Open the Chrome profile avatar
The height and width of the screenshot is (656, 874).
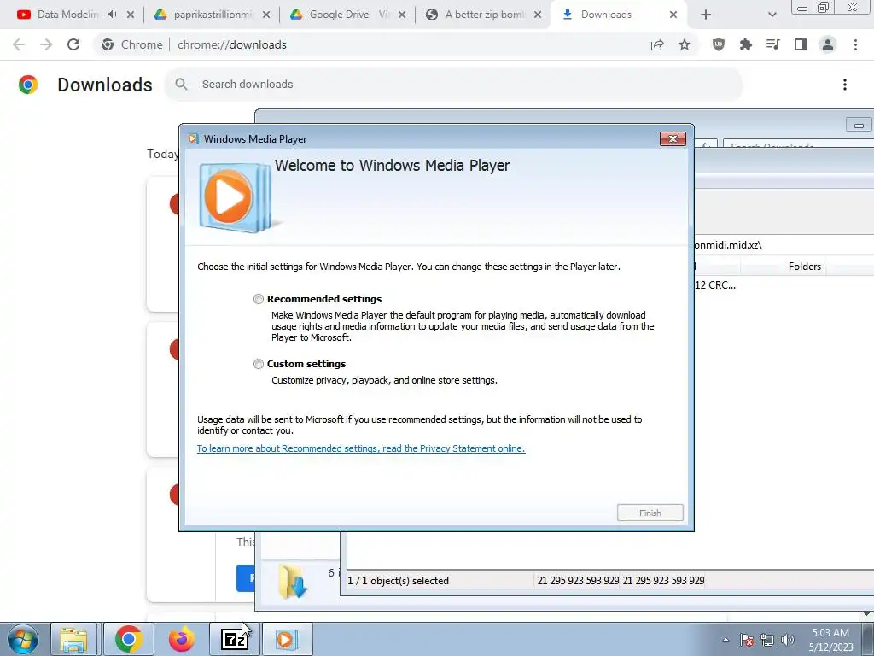tap(828, 44)
